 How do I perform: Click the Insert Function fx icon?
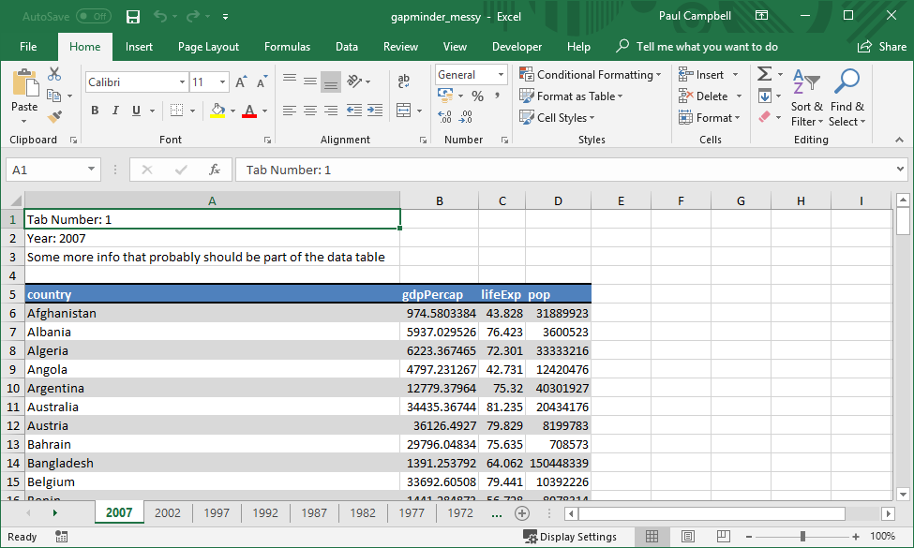pos(215,170)
